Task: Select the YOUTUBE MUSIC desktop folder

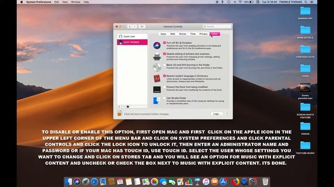Action: coord(305,148)
